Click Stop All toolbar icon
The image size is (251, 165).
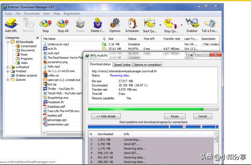click(x=63, y=25)
